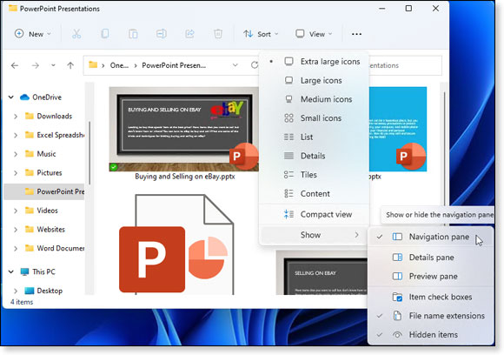
Task: Select Medium icons view option
Action: pyautogui.click(x=314, y=99)
